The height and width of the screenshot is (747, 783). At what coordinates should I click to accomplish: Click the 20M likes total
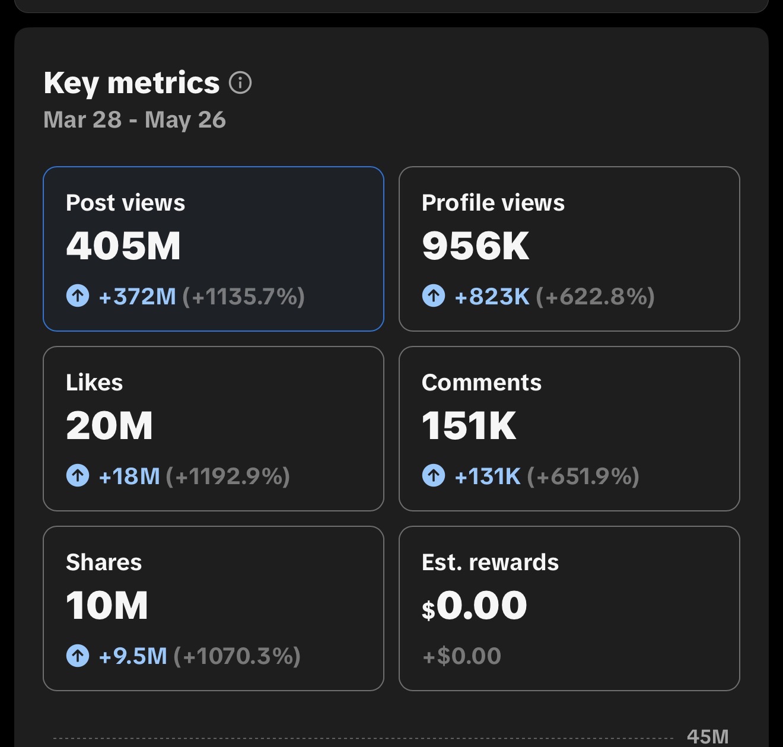tap(110, 425)
